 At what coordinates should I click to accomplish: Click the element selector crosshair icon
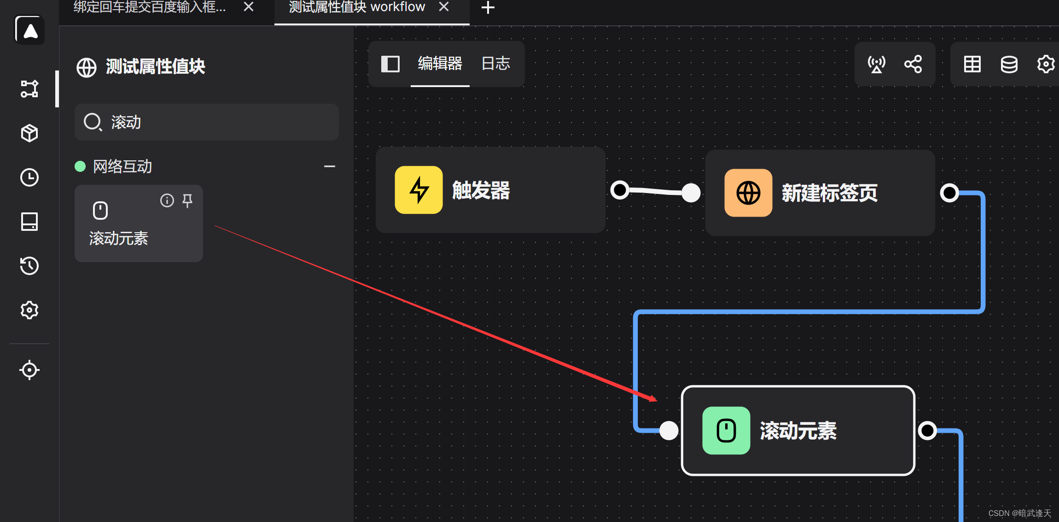(29, 370)
